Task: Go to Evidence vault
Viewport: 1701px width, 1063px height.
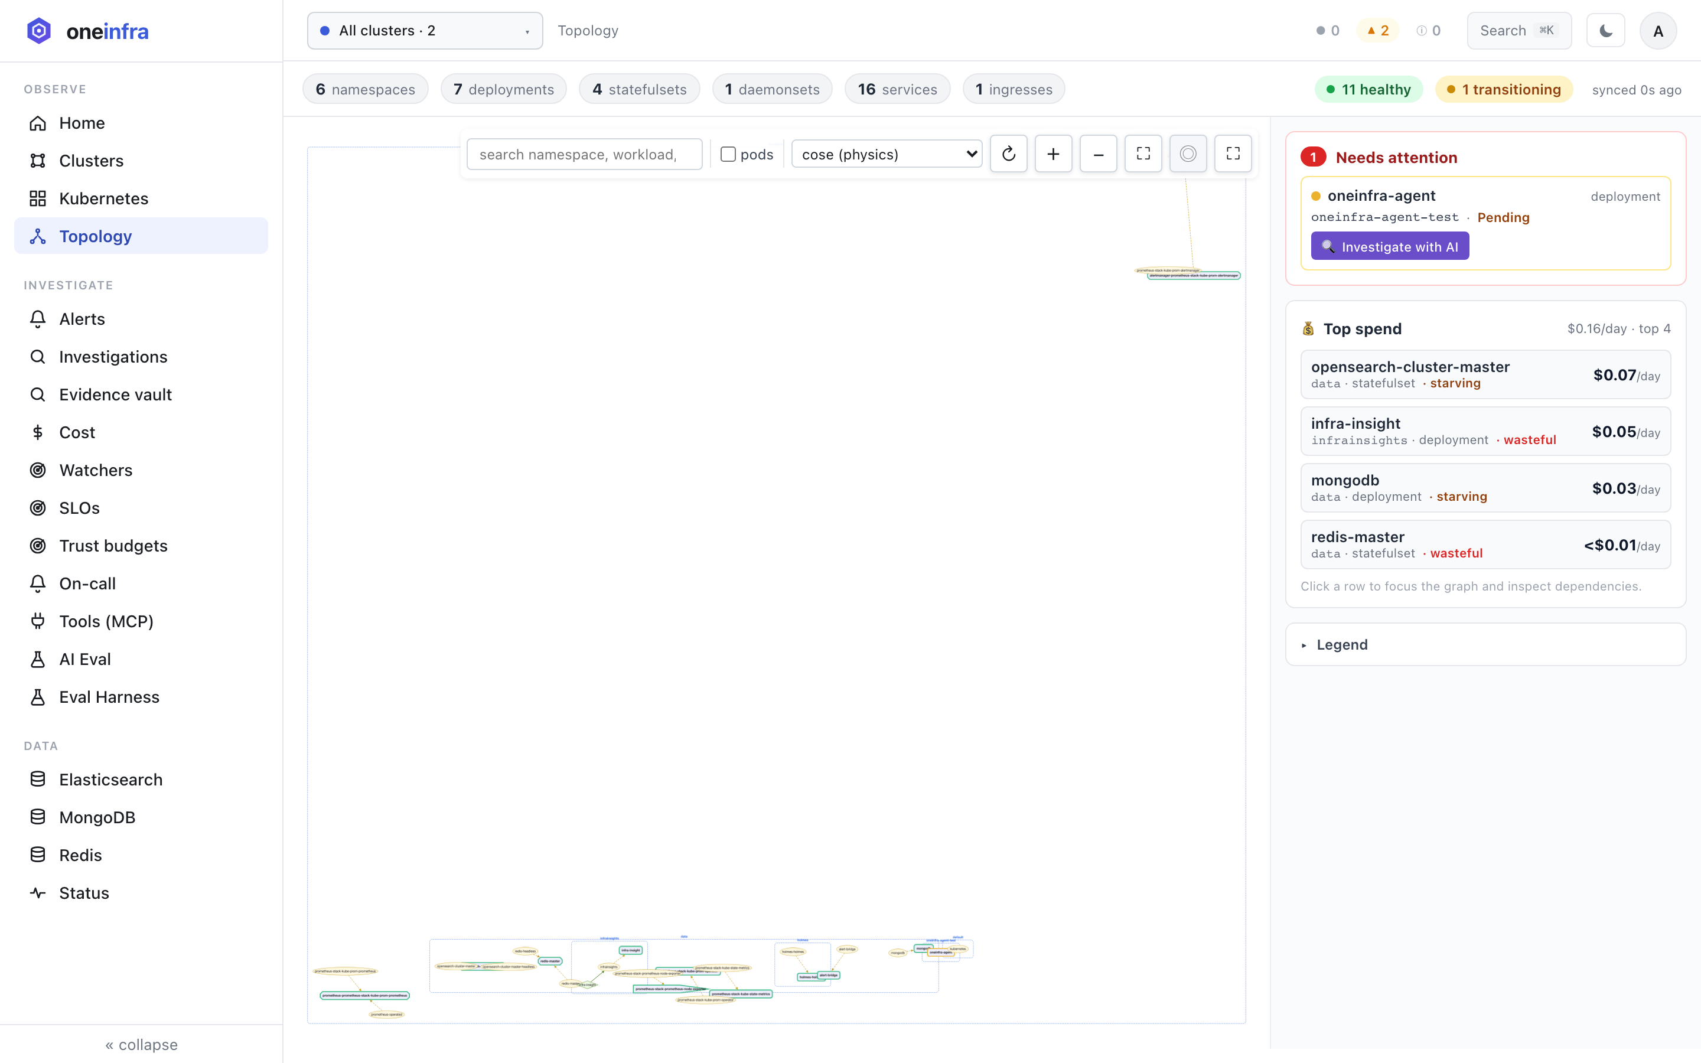Action: (141, 394)
